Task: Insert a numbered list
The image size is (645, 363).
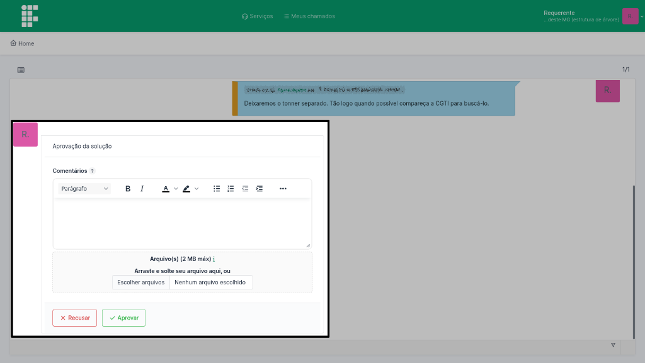Action: click(x=231, y=189)
